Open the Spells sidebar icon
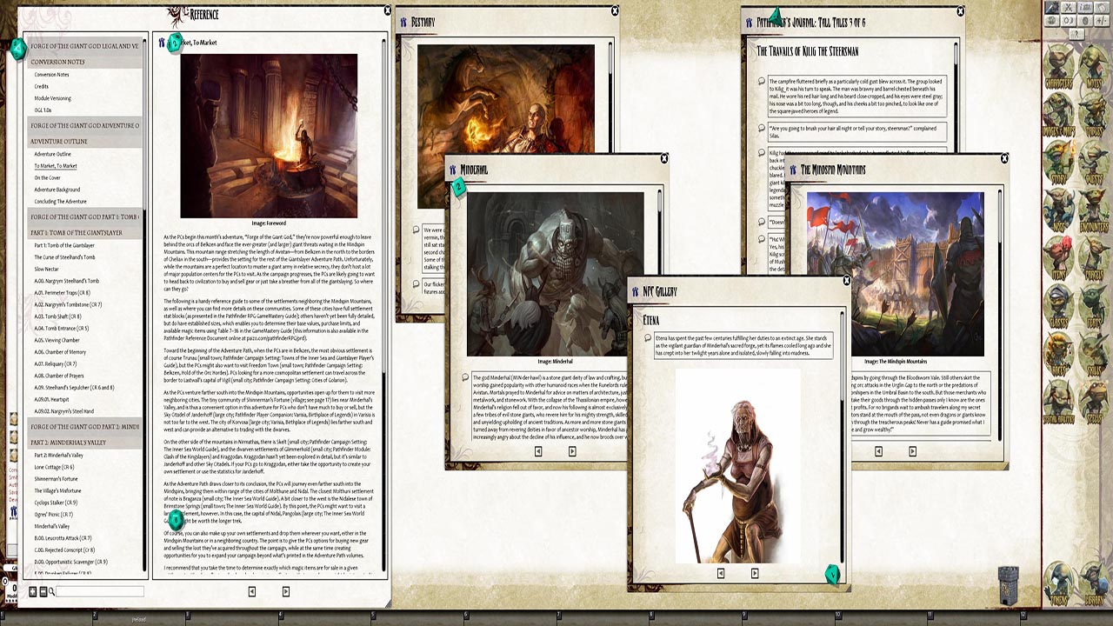Image resolution: width=1113 pixels, height=626 pixels. click(x=1095, y=398)
